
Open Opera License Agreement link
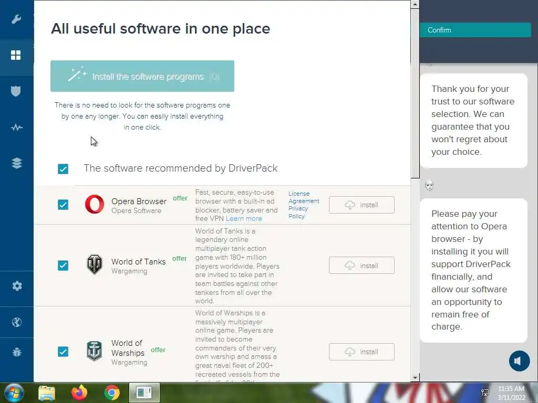pyautogui.click(x=304, y=197)
